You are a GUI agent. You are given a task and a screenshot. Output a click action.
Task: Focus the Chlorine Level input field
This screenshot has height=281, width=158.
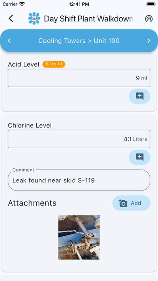pos(79,139)
